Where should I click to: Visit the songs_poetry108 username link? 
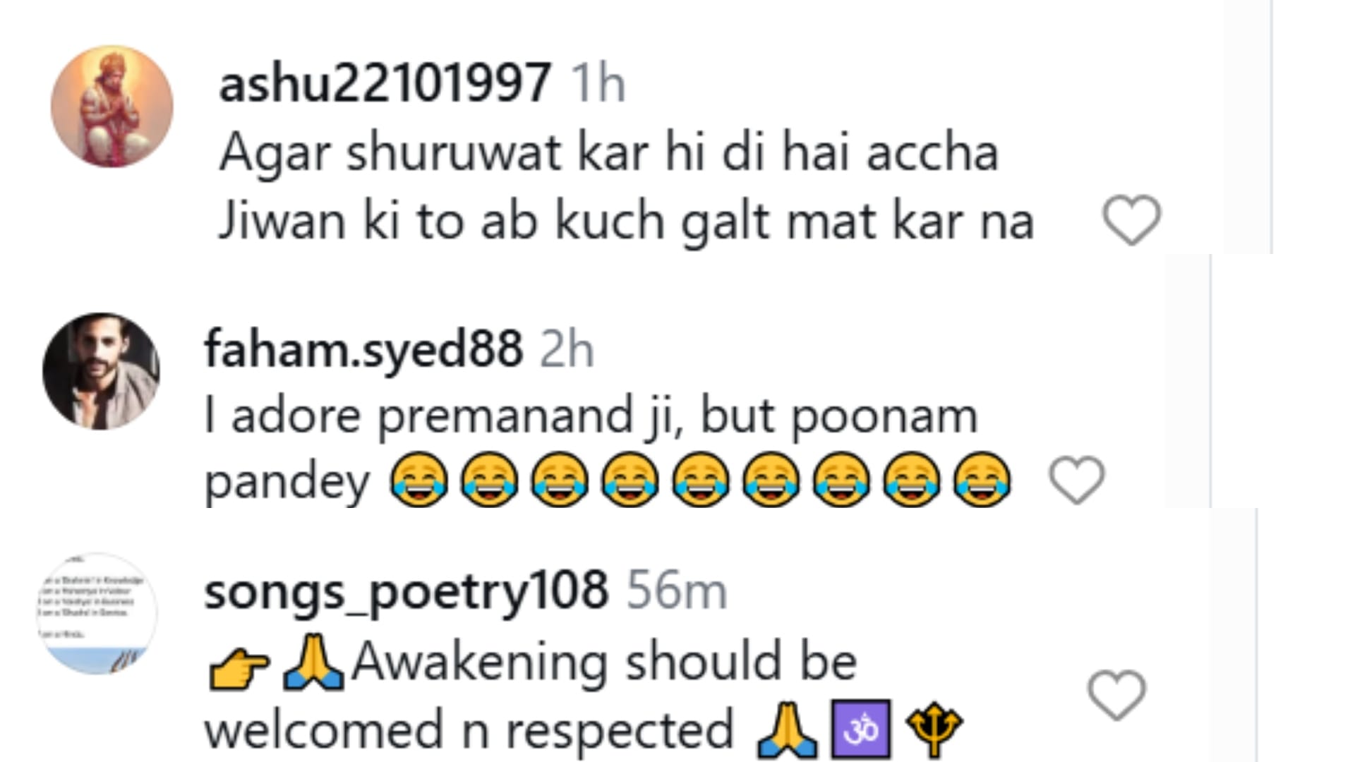click(x=406, y=590)
